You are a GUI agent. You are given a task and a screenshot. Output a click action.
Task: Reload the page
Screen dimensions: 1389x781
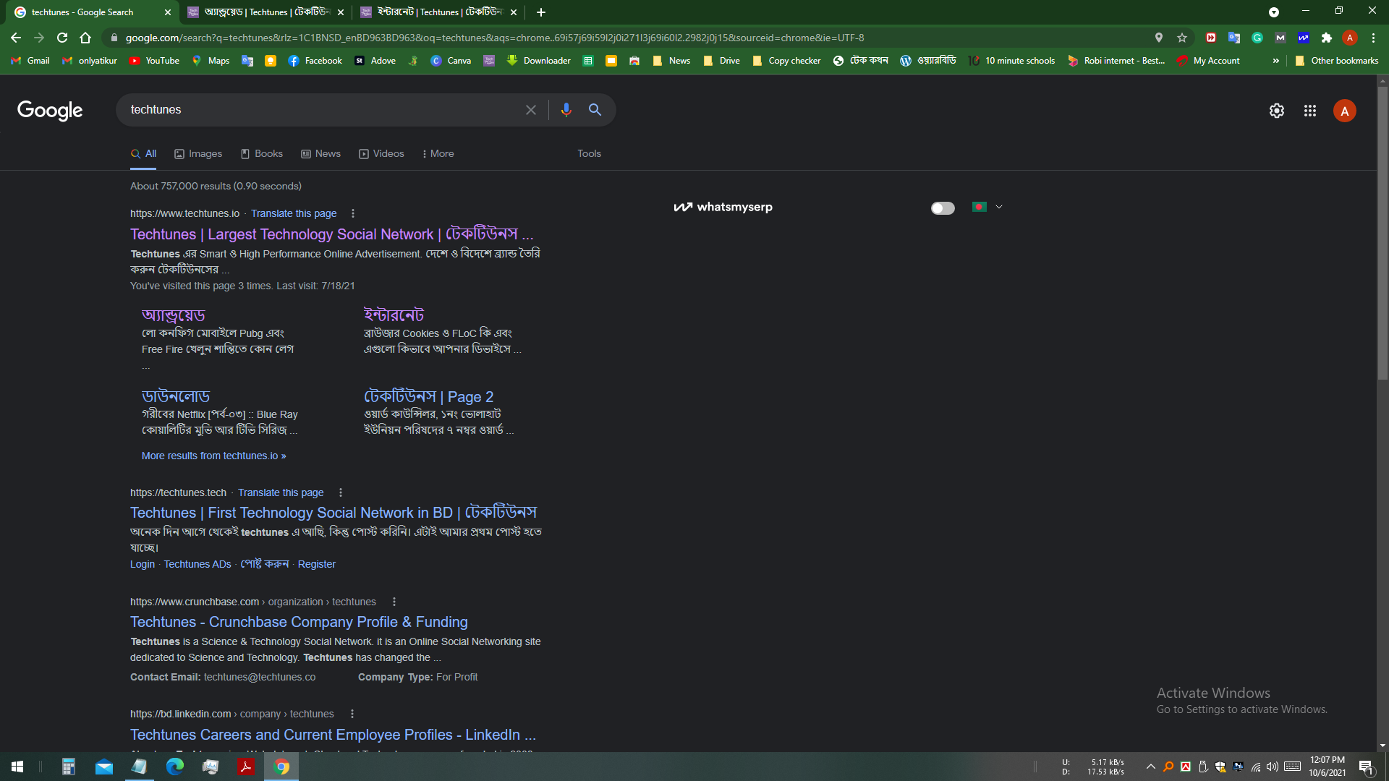pyautogui.click(x=62, y=38)
